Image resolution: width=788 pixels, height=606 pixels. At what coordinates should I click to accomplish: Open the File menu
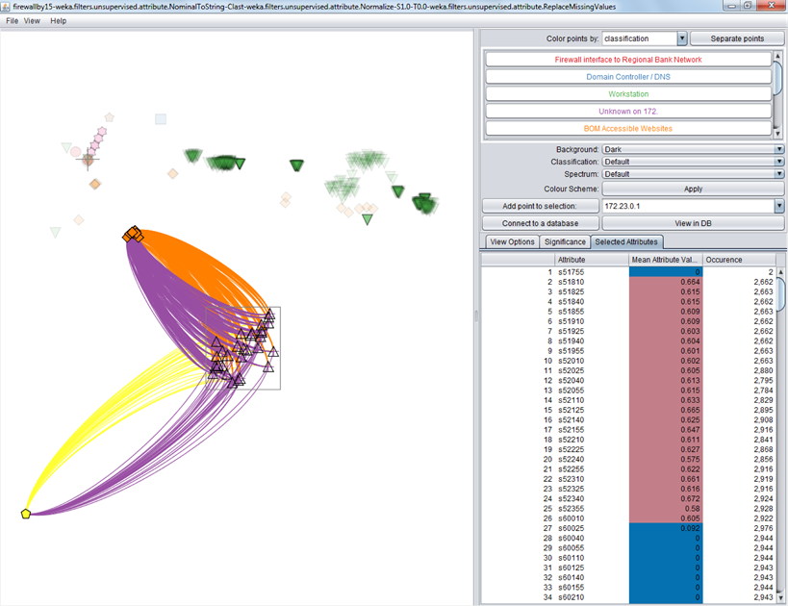click(x=13, y=21)
